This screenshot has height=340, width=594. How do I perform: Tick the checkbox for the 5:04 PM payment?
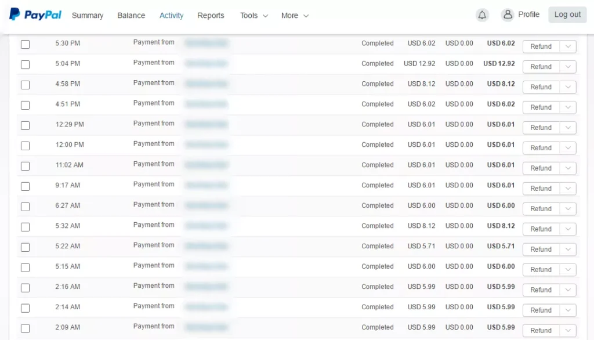coord(26,64)
